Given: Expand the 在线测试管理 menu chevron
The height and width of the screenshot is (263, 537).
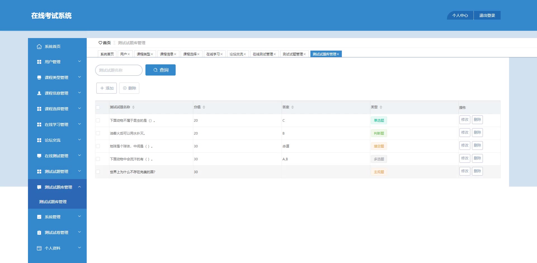Looking at the screenshot, I should (x=79, y=155).
